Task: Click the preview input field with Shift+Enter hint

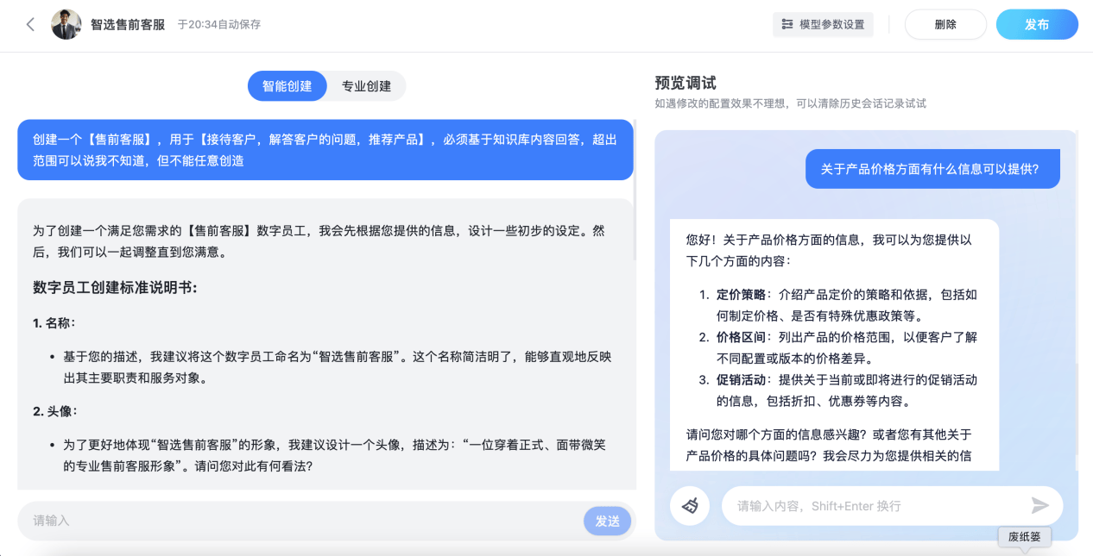Action: pyautogui.click(x=872, y=506)
